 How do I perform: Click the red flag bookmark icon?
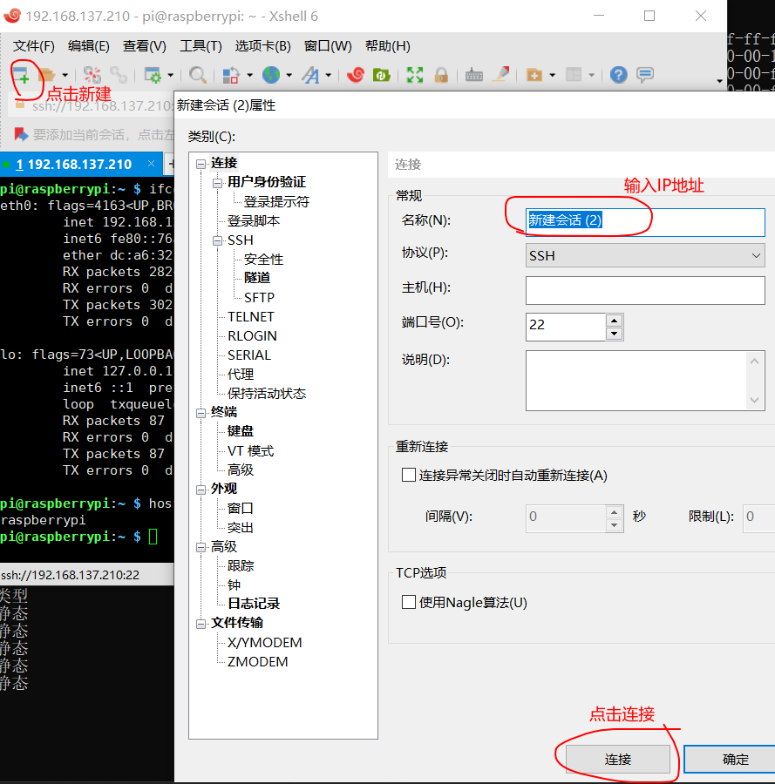21,134
